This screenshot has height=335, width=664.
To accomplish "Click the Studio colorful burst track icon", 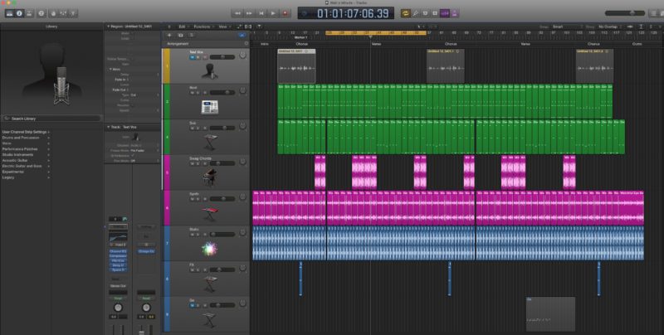I will (210, 249).
